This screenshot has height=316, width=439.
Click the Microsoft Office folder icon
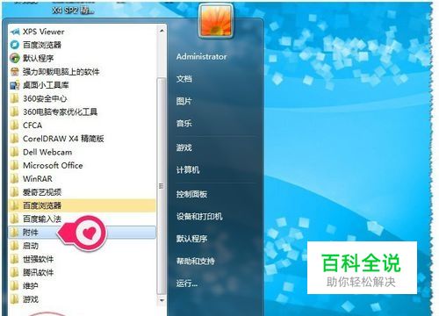pyautogui.click(x=15, y=166)
